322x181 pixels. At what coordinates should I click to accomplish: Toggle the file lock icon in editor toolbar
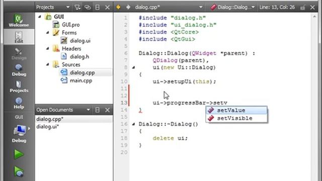(302, 8)
